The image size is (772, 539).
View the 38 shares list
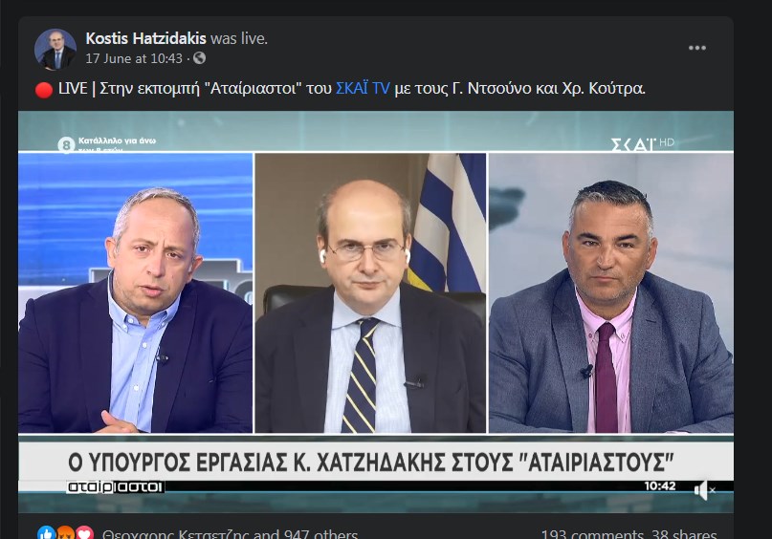click(x=684, y=534)
